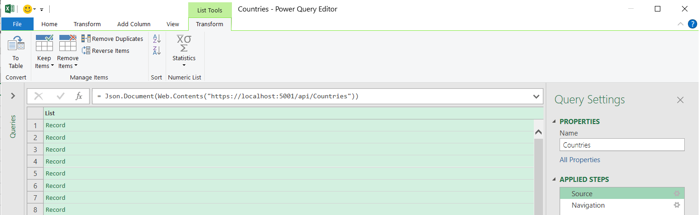Open the Add Column tab
Screen dimensions: 699x215
point(133,24)
